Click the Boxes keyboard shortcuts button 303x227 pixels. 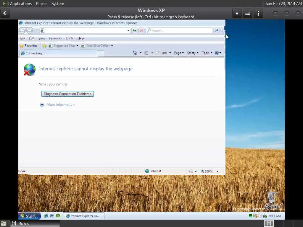(x=248, y=13)
